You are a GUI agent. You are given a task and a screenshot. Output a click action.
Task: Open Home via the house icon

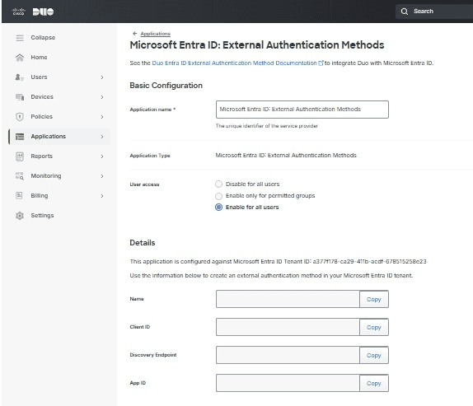click(20, 58)
